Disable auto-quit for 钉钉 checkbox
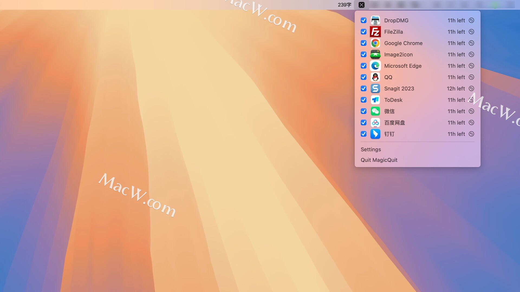The height and width of the screenshot is (292, 520). (x=363, y=134)
